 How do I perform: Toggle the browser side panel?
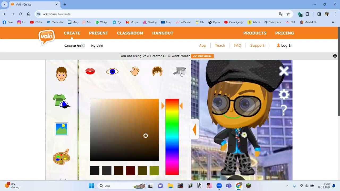click(319, 14)
